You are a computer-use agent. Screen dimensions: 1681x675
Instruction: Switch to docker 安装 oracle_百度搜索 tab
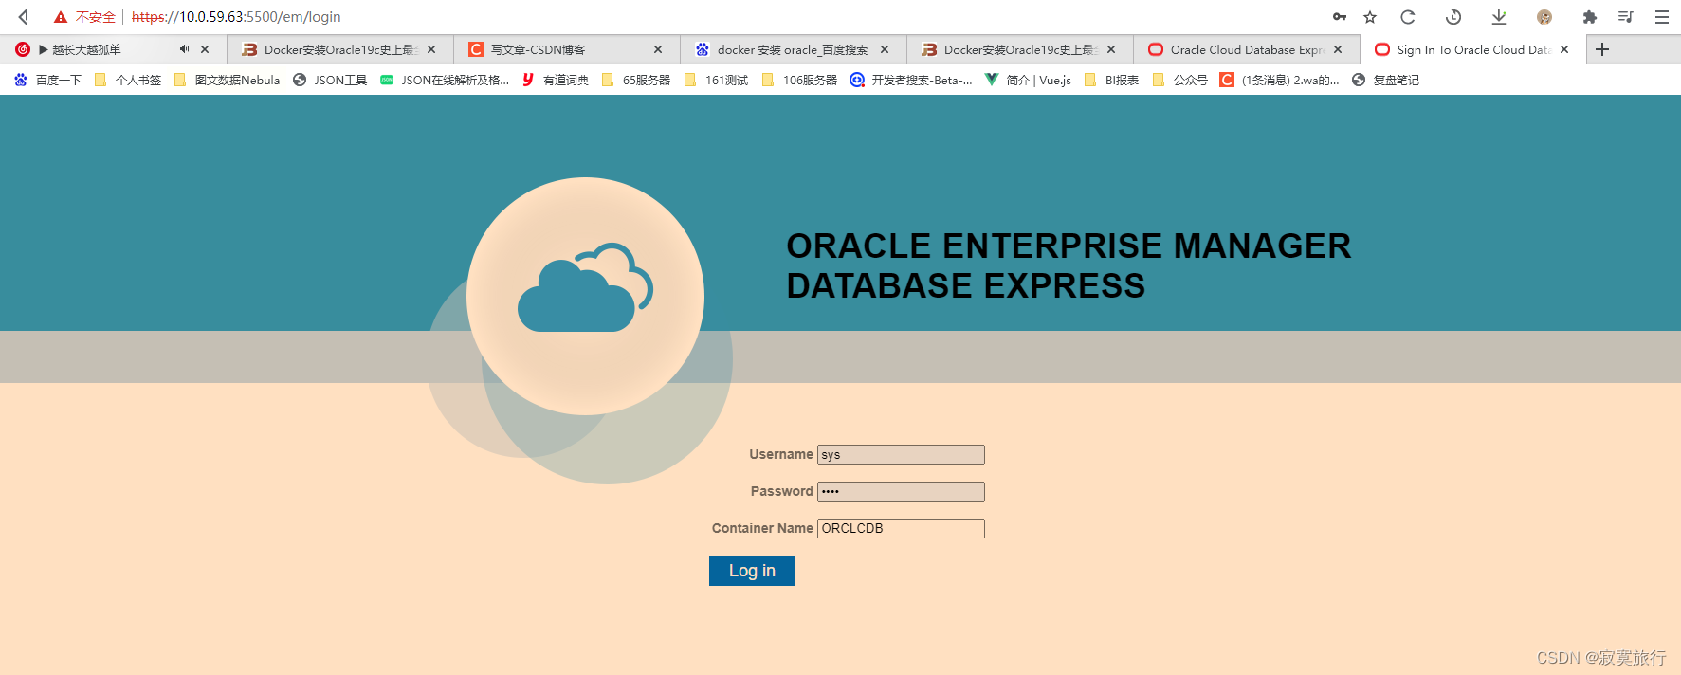pos(793,49)
